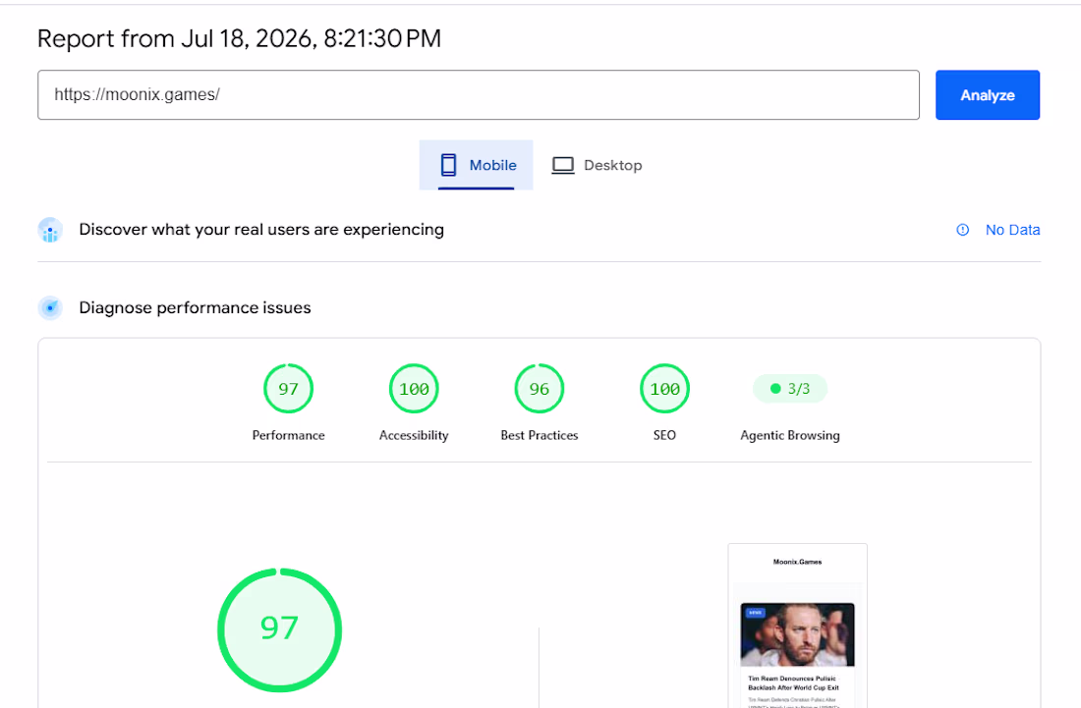Click the desktop laptop icon

point(562,165)
